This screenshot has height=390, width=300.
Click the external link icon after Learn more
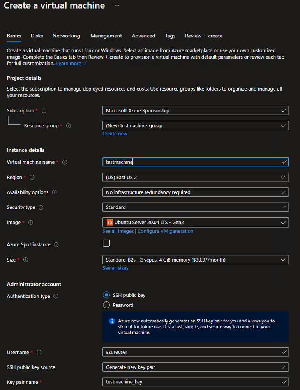85,63
